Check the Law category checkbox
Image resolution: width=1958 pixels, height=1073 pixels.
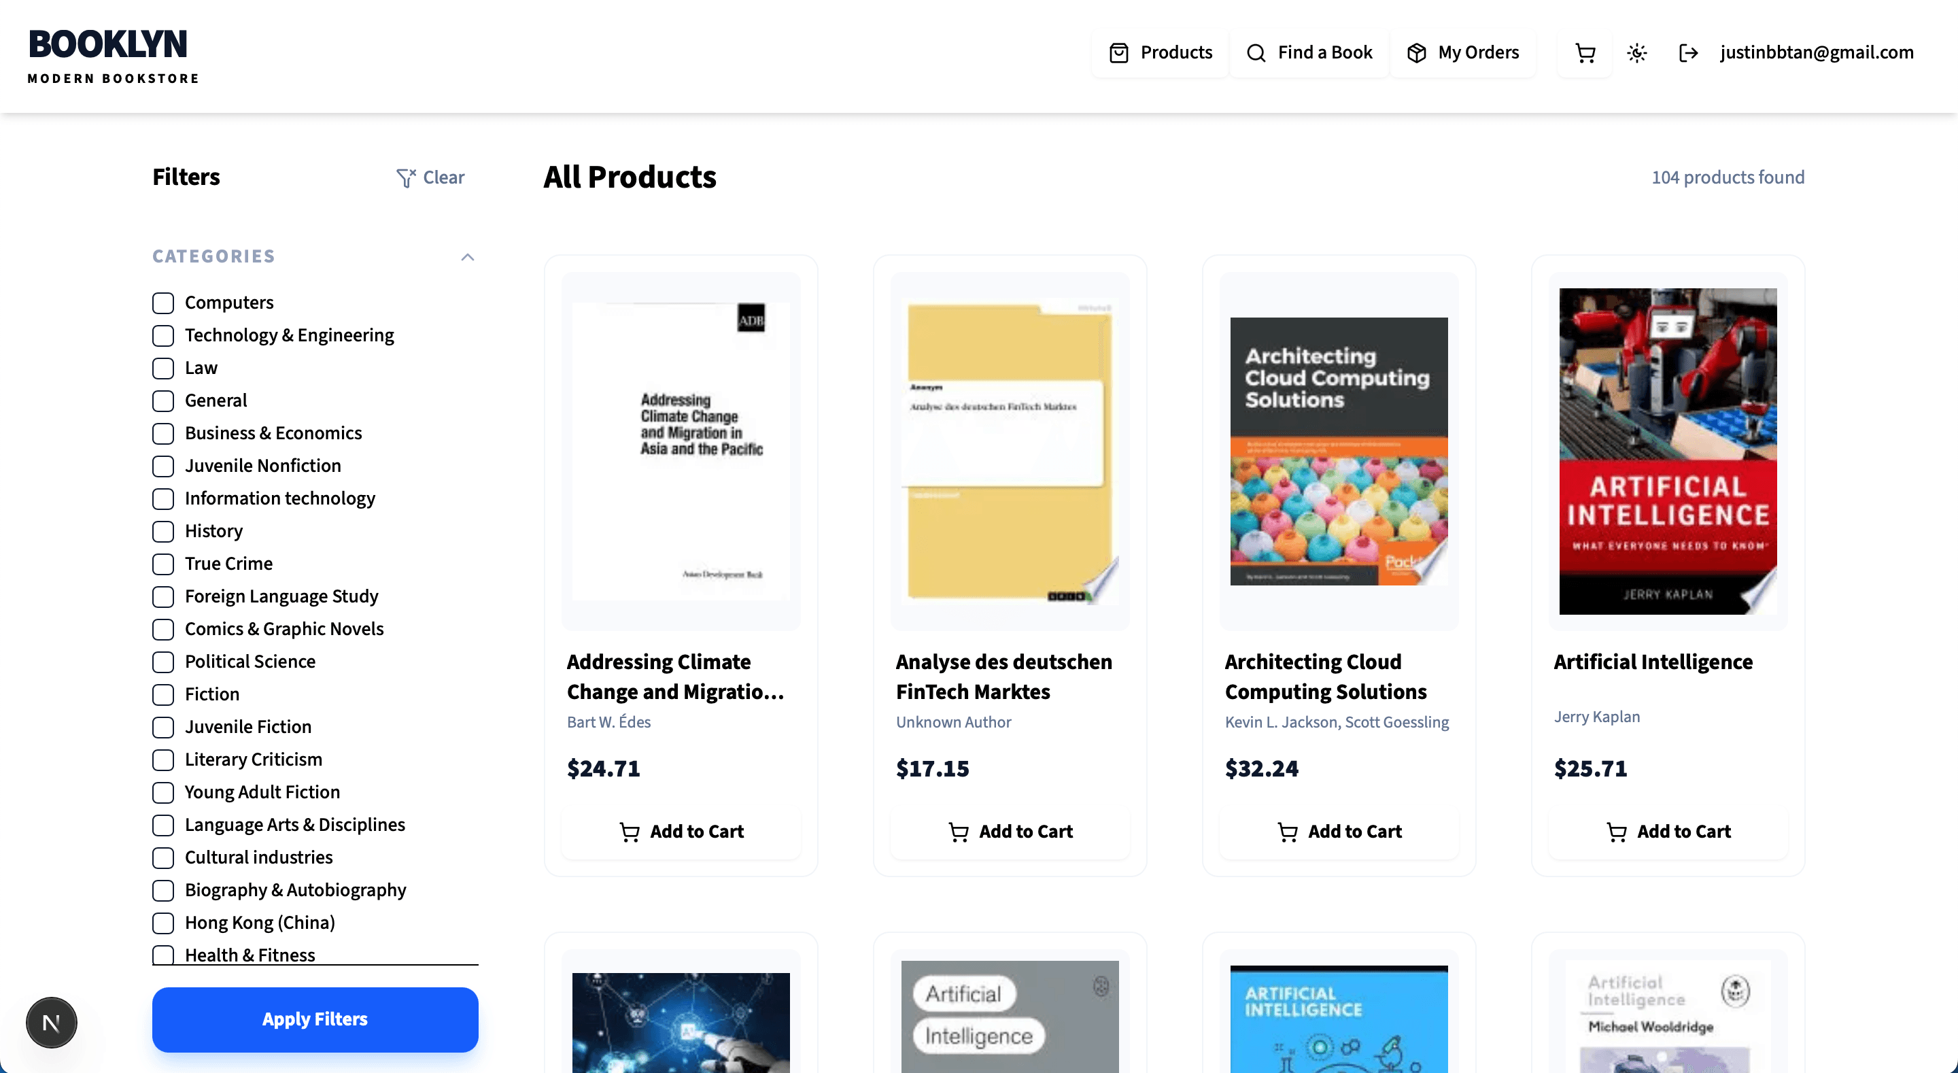pos(162,368)
